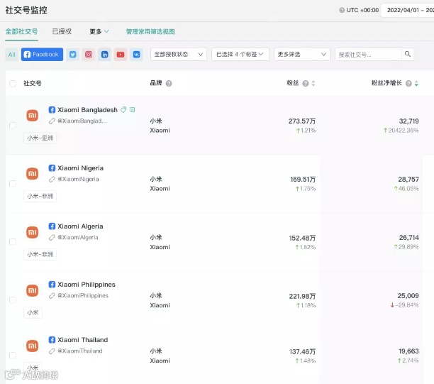Open Xiaomi Bangladesh account name

point(87,110)
